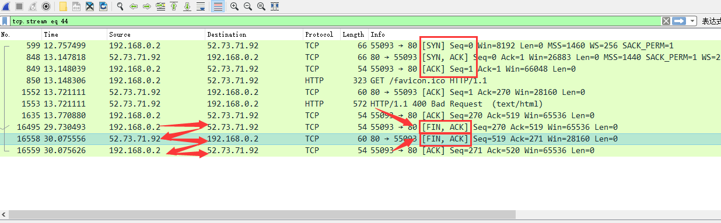
Task: Click Length cell showing 323
Action: [x=360, y=80]
